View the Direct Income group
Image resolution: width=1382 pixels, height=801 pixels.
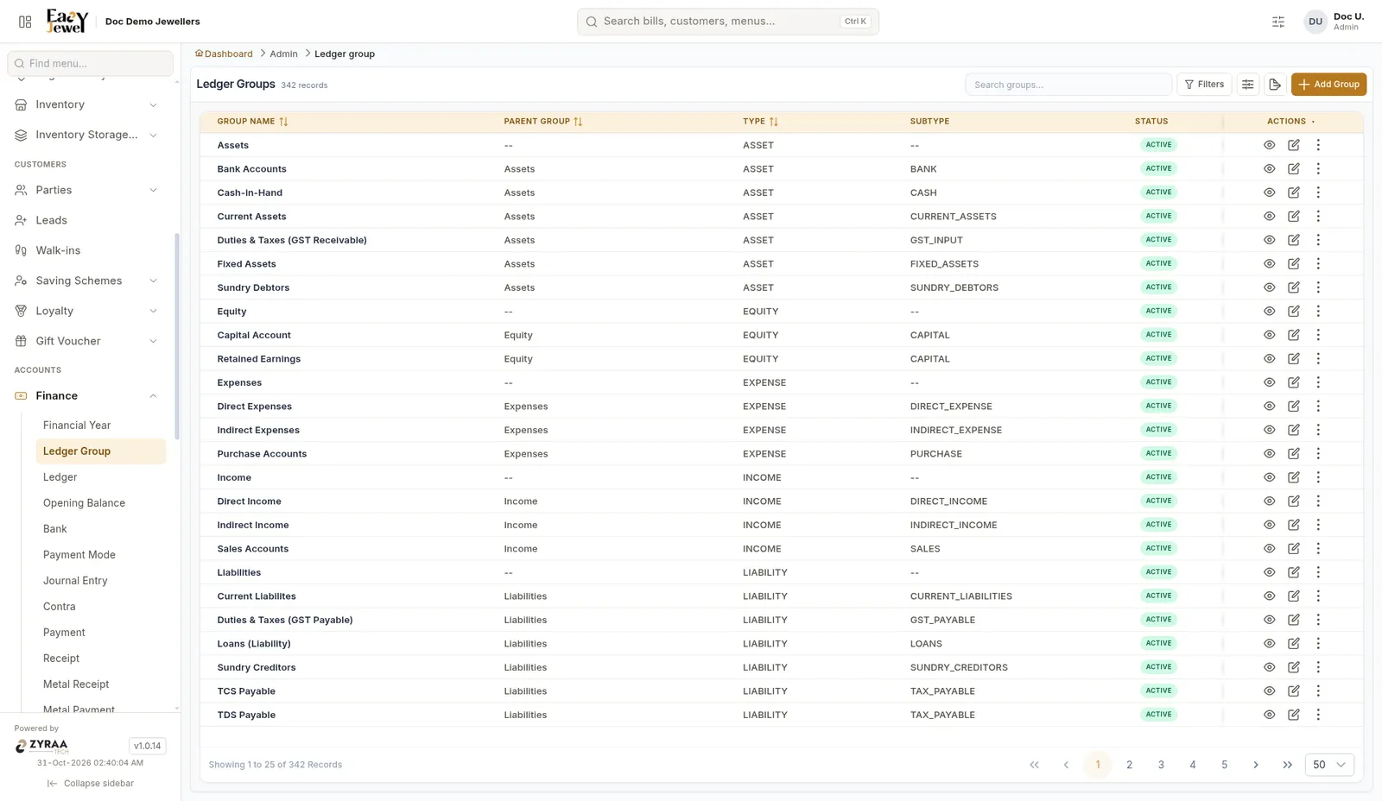click(x=1269, y=501)
